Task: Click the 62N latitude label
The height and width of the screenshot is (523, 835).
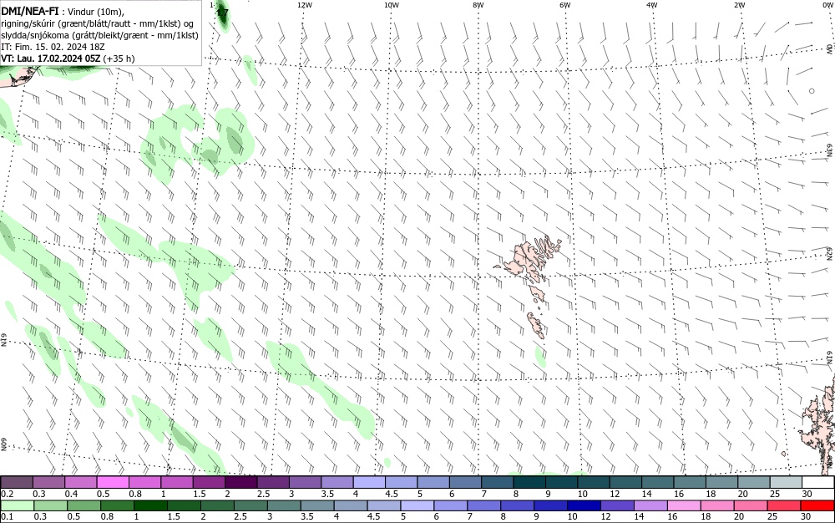Action: coord(828,253)
